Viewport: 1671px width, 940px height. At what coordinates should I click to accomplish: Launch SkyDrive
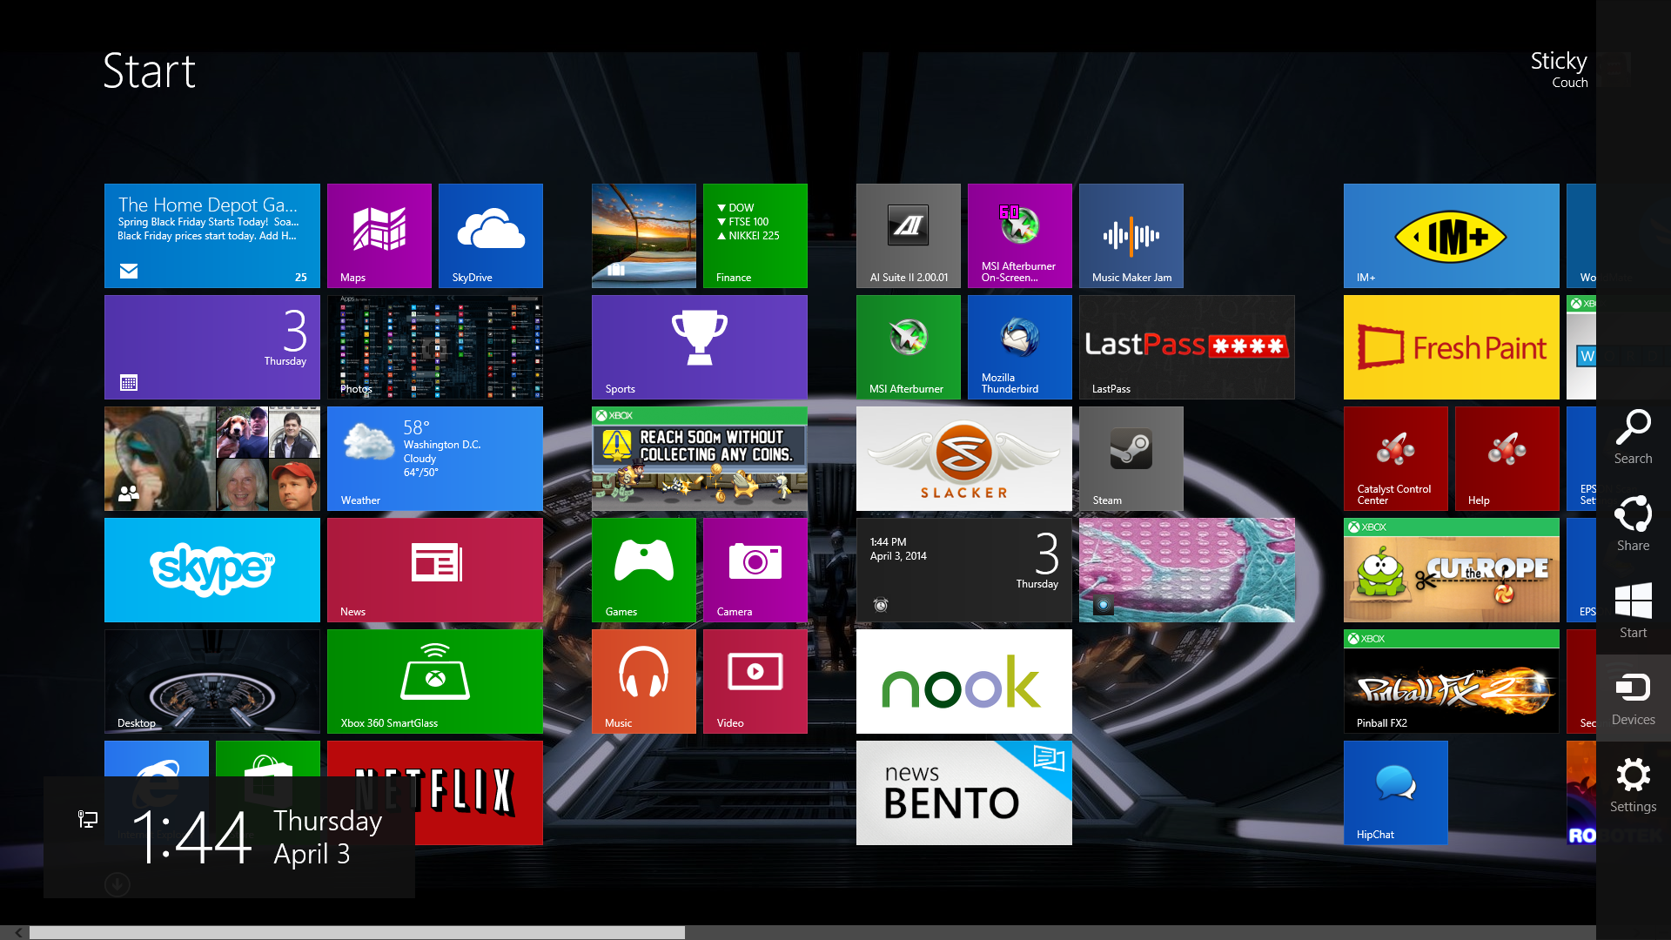[x=491, y=236]
